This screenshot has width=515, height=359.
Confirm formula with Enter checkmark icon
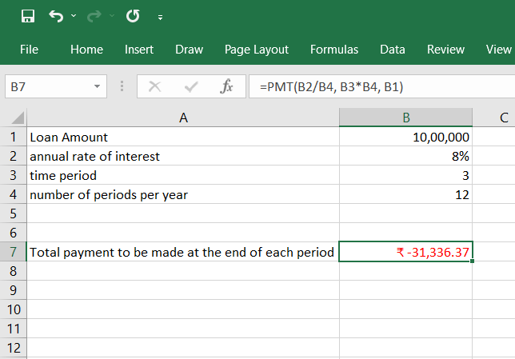pos(191,86)
